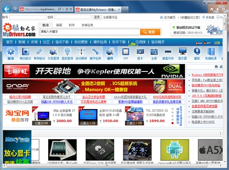The width and height of the screenshot is (229, 170).
Task: Open the Colorful Kepler NVIDIA banner
Action: pyautogui.click(x=94, y=71)
